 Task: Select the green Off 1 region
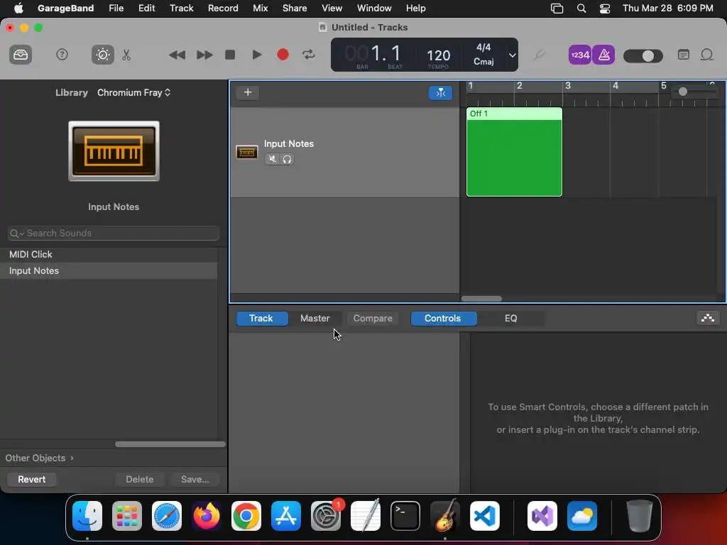point(514,152)
